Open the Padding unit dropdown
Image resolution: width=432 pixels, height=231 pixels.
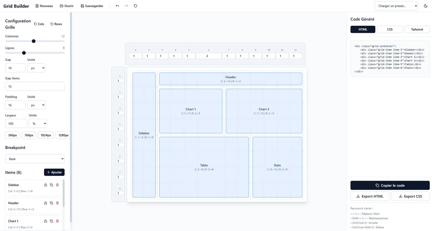click(36, 105)
